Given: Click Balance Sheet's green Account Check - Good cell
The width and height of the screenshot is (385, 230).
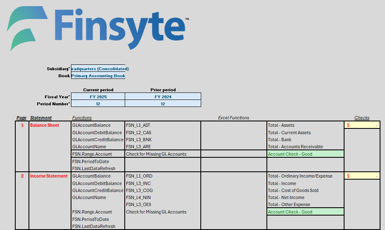Looking at the screenshot, I should [305, 154].
